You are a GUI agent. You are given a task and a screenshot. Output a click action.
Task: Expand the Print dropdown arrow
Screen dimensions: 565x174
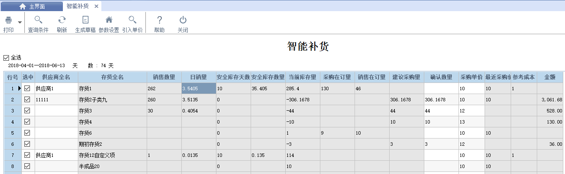[x=20, y=21]
